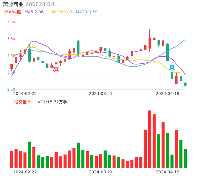Click the 3.60 price axis label
This screenshot has height=176, width=199.
tap(11, 39)
